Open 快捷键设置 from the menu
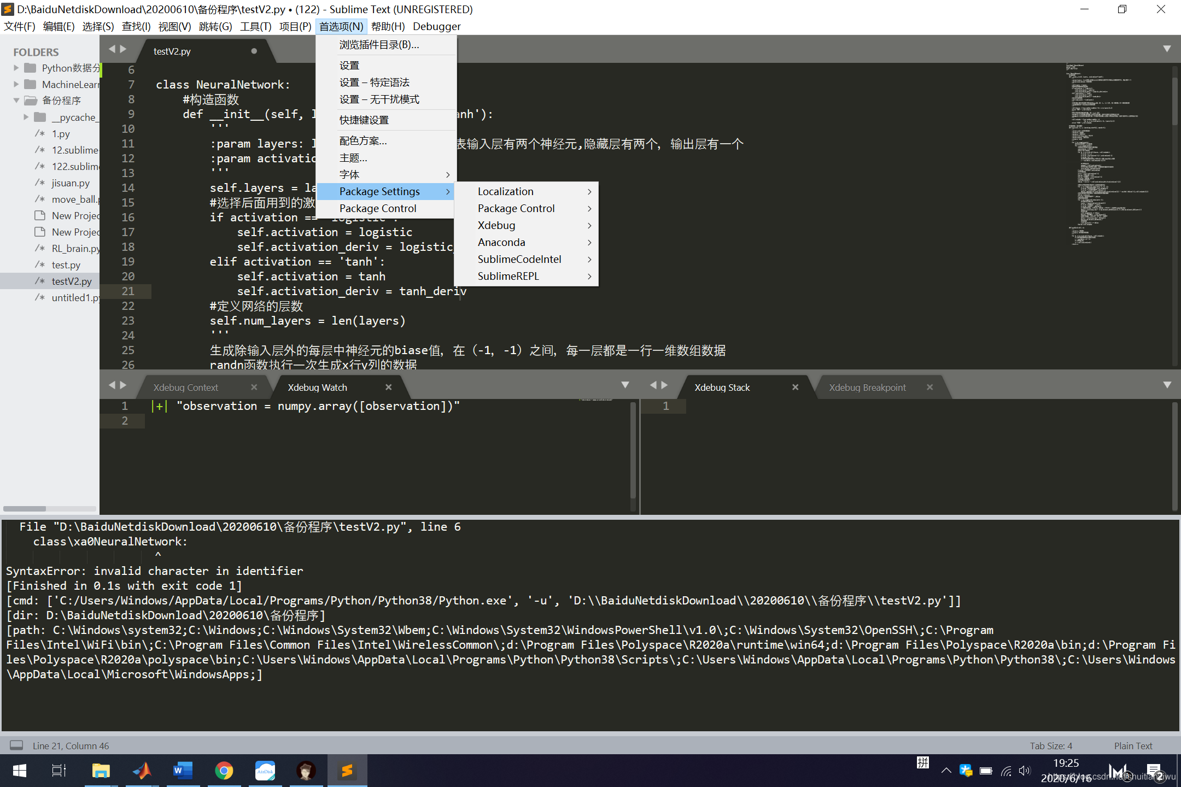This screenshot has width=1181, height=787. point(386,120)
